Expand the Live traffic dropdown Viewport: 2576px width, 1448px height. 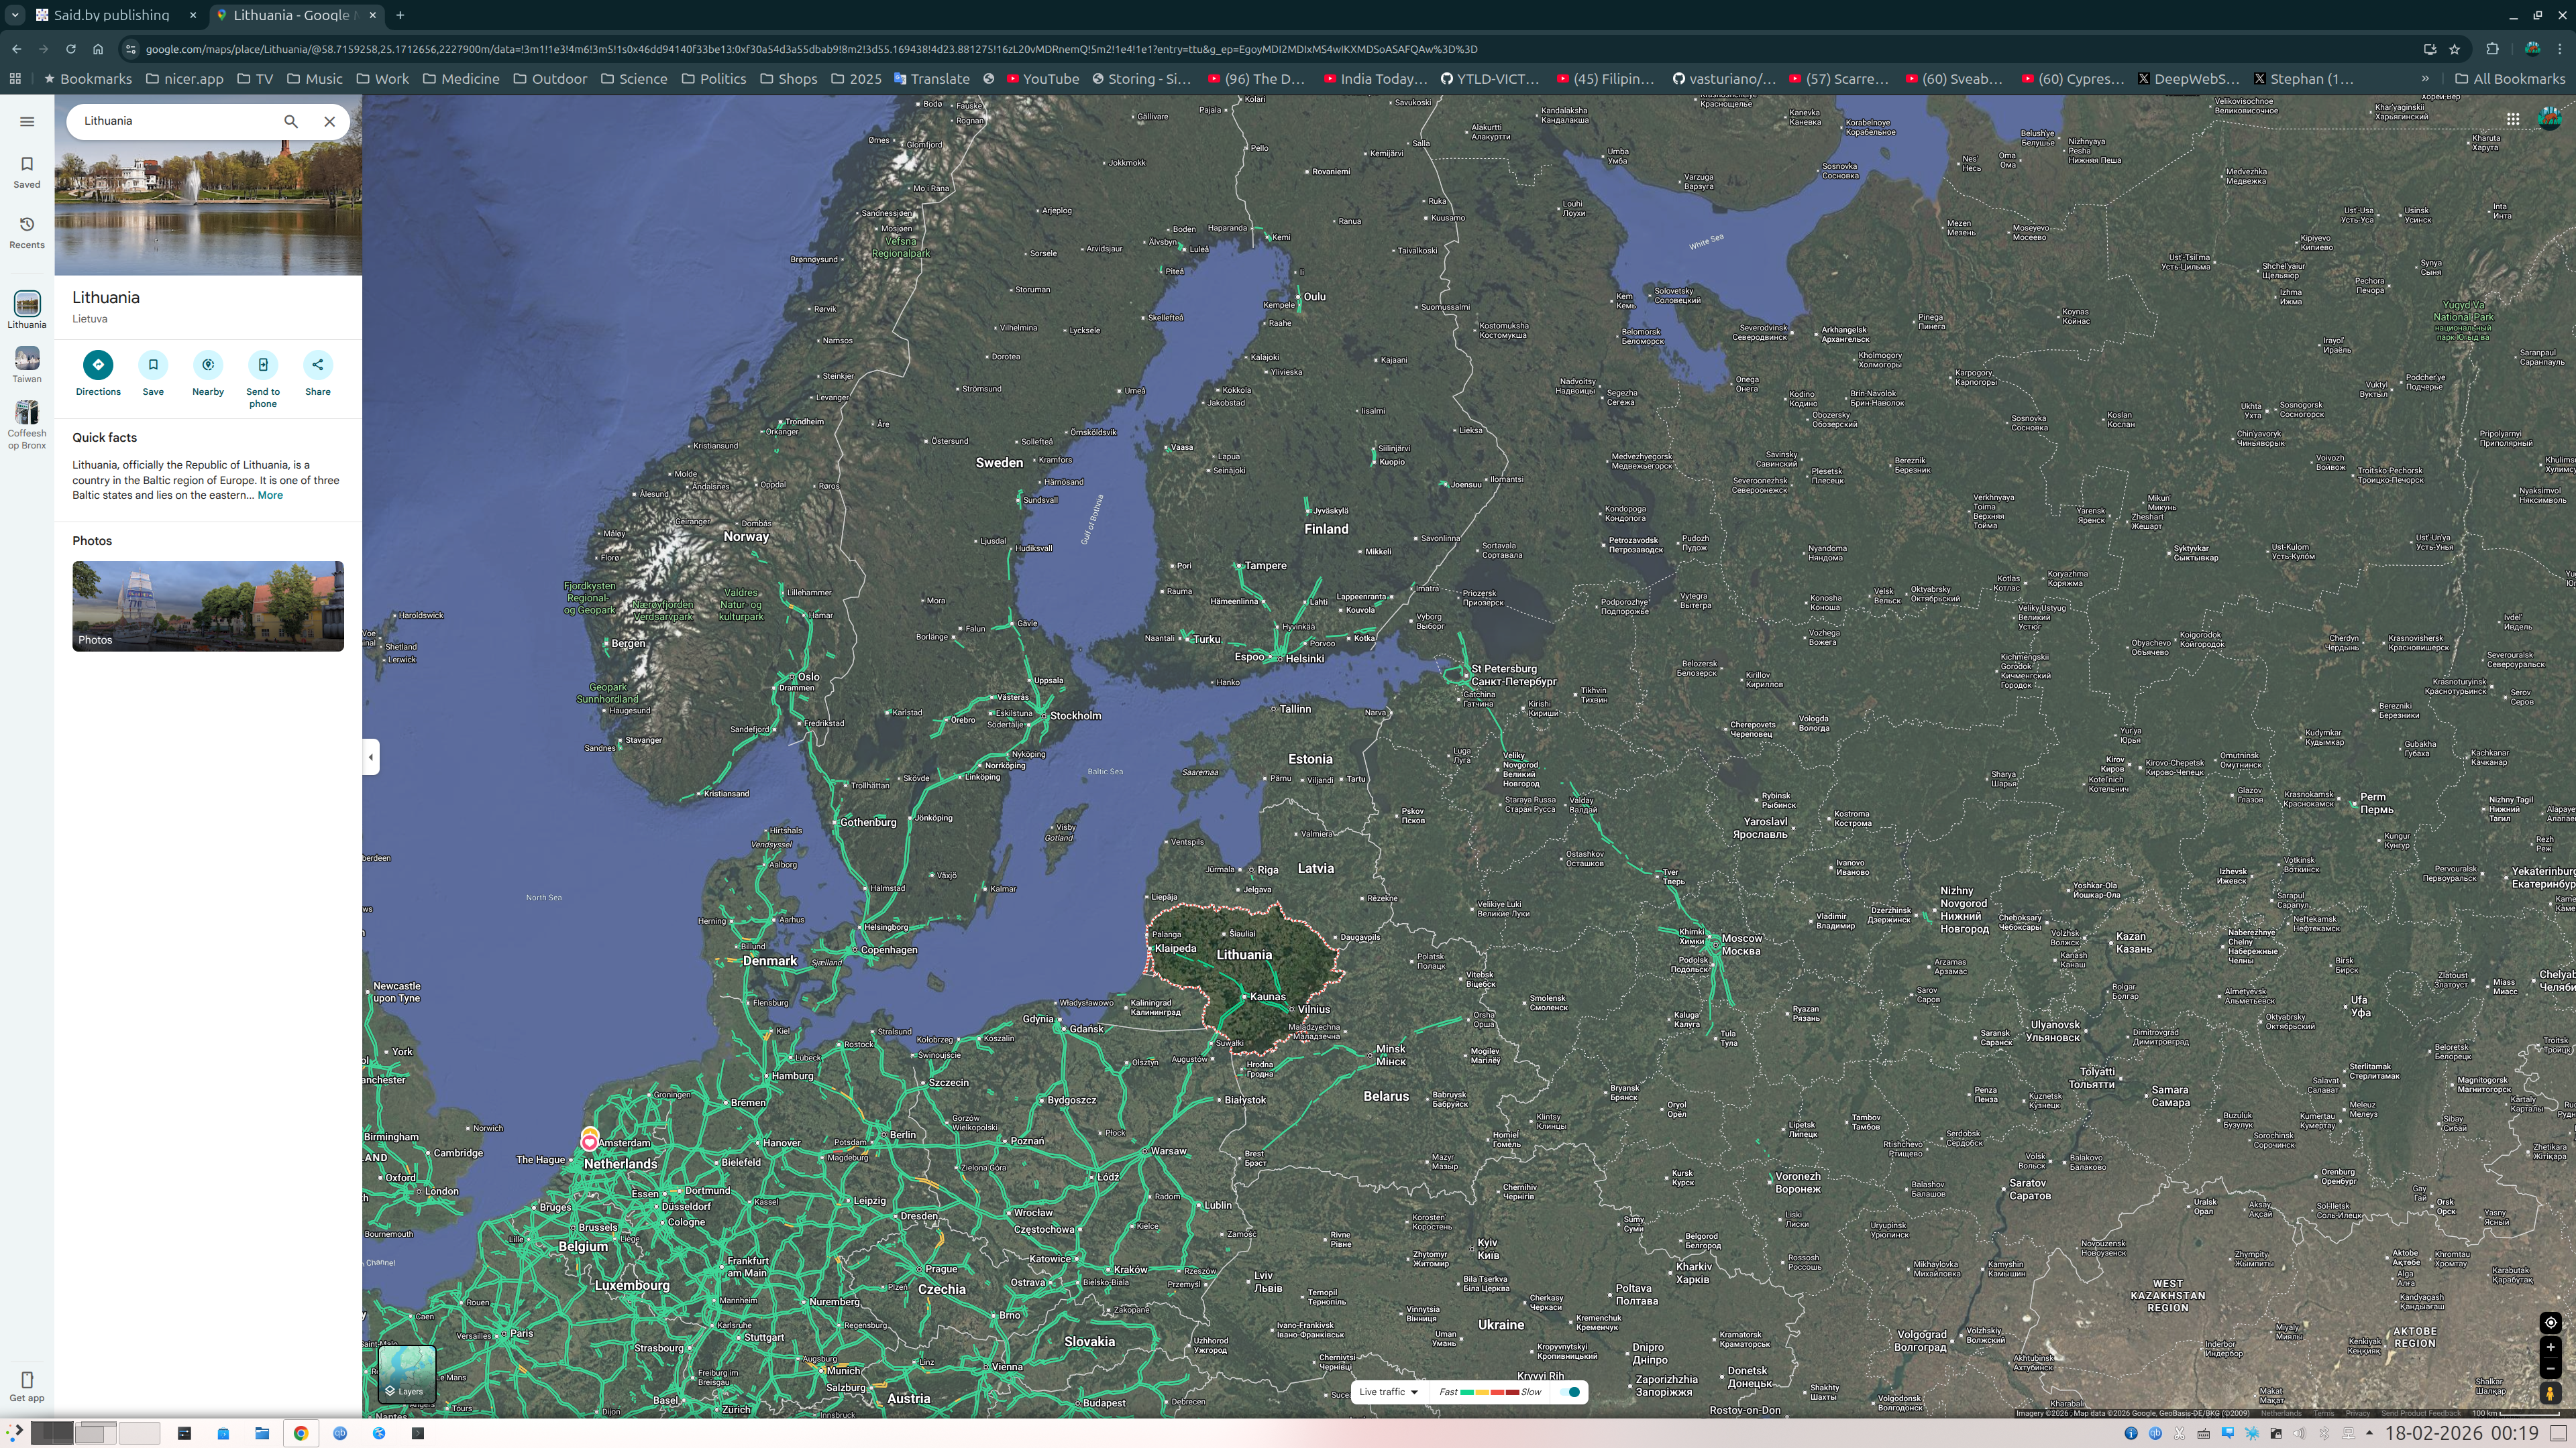pos(1389,1392)
